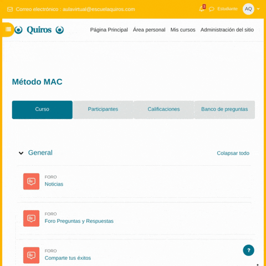Switch to the Calificaciones tab
The image size is (266, 266).
163,110
